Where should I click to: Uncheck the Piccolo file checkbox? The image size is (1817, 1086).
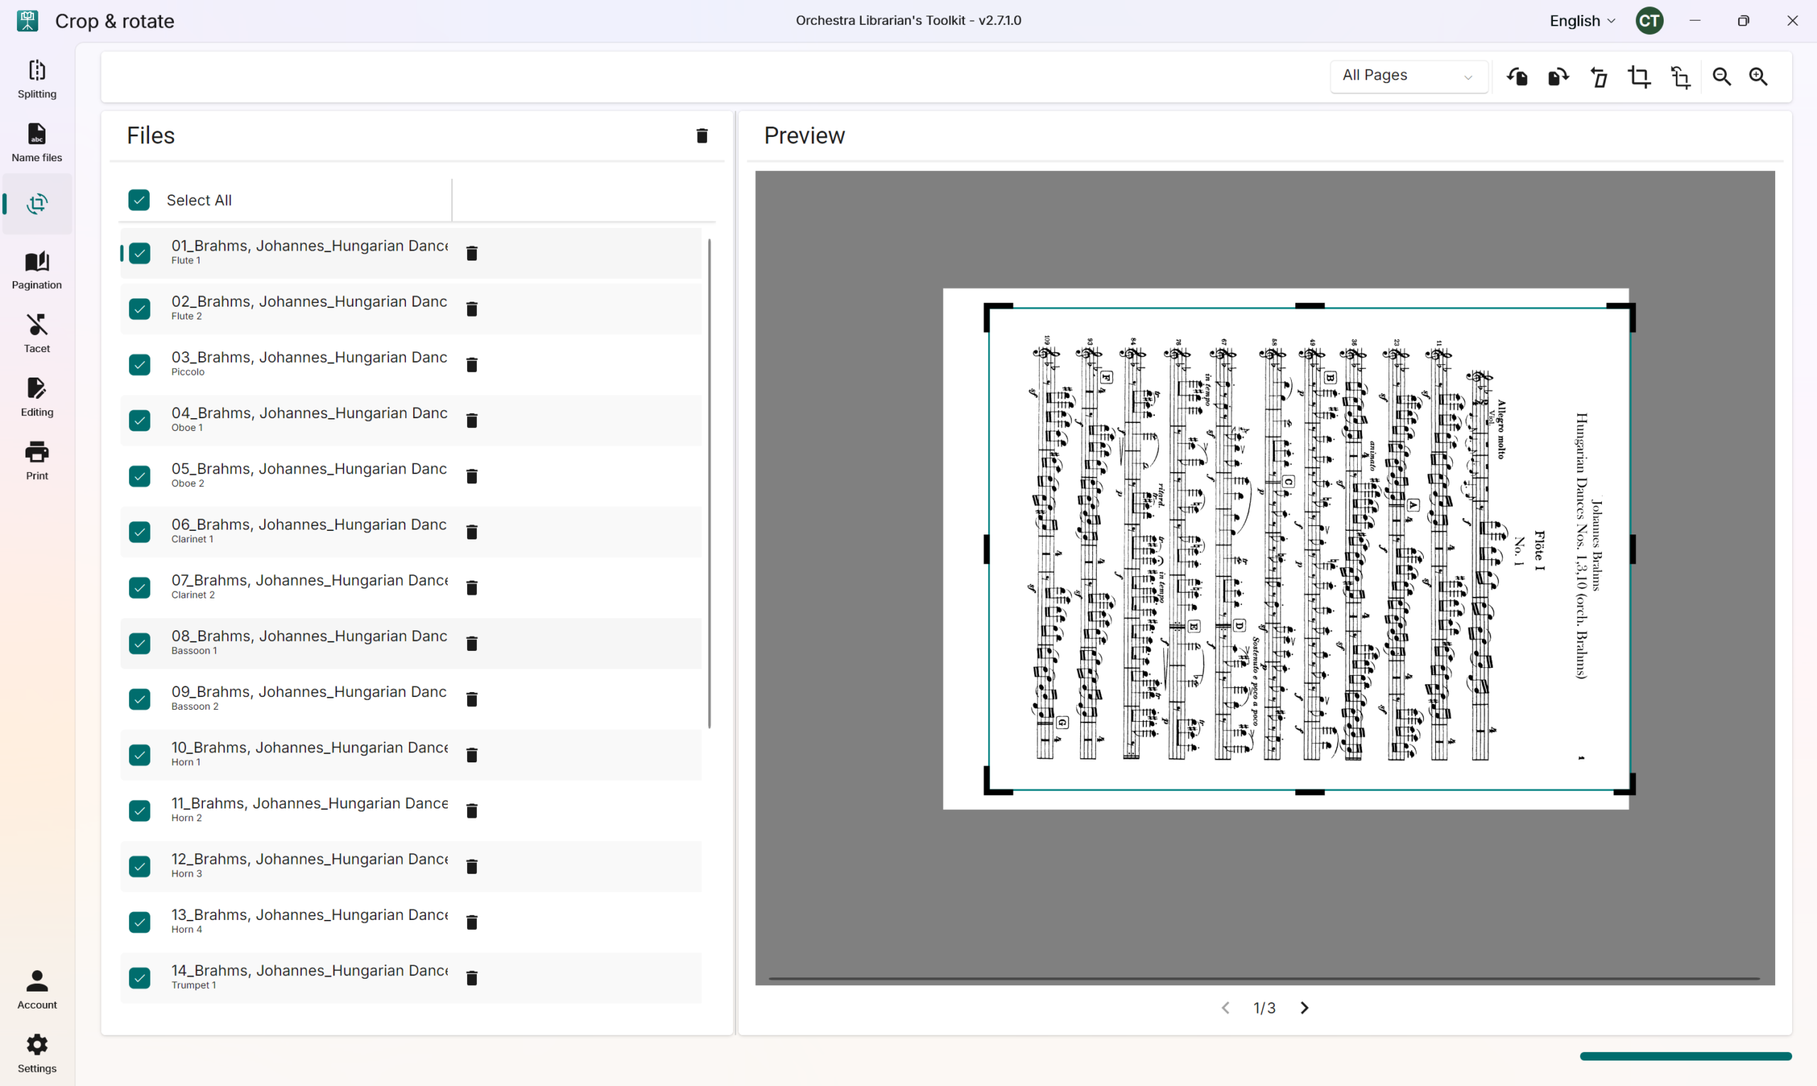pos(140,364)
